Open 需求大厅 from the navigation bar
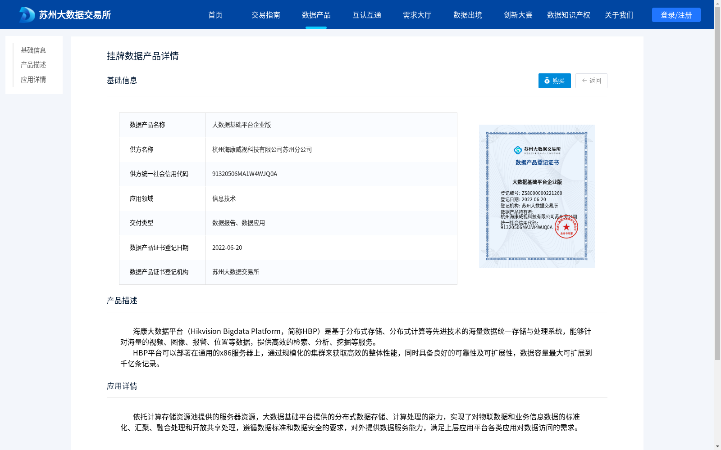 click(x=417, y=15)
